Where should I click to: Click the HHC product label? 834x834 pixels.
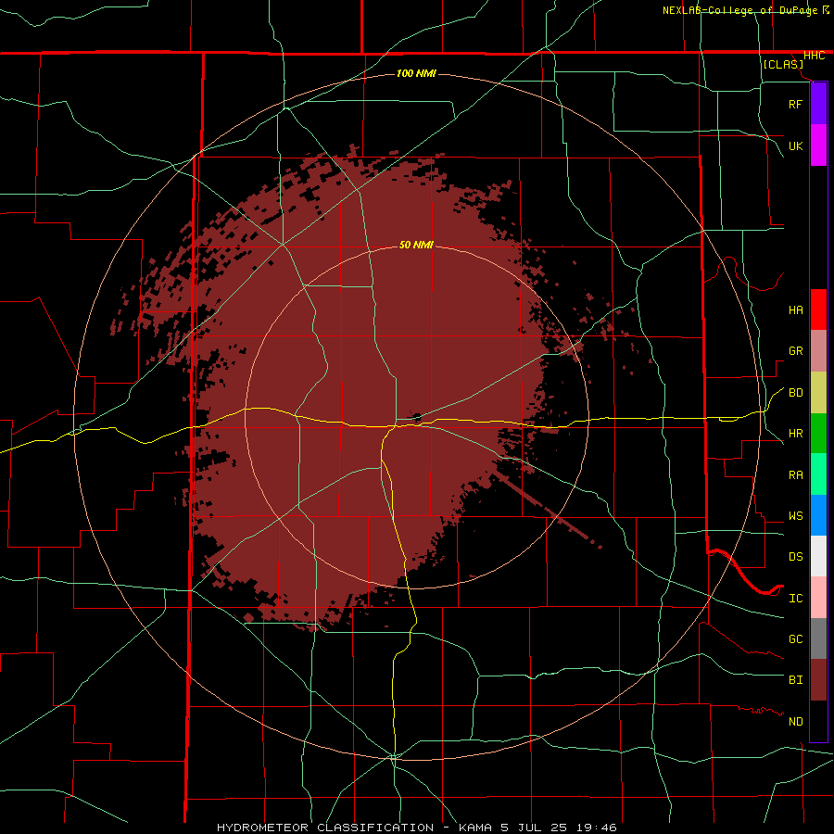pyautogui.click(x=814, y=56)
